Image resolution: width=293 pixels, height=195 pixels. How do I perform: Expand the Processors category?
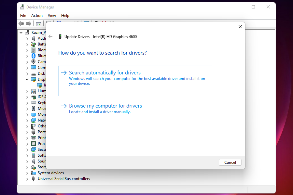pos(27,144)
